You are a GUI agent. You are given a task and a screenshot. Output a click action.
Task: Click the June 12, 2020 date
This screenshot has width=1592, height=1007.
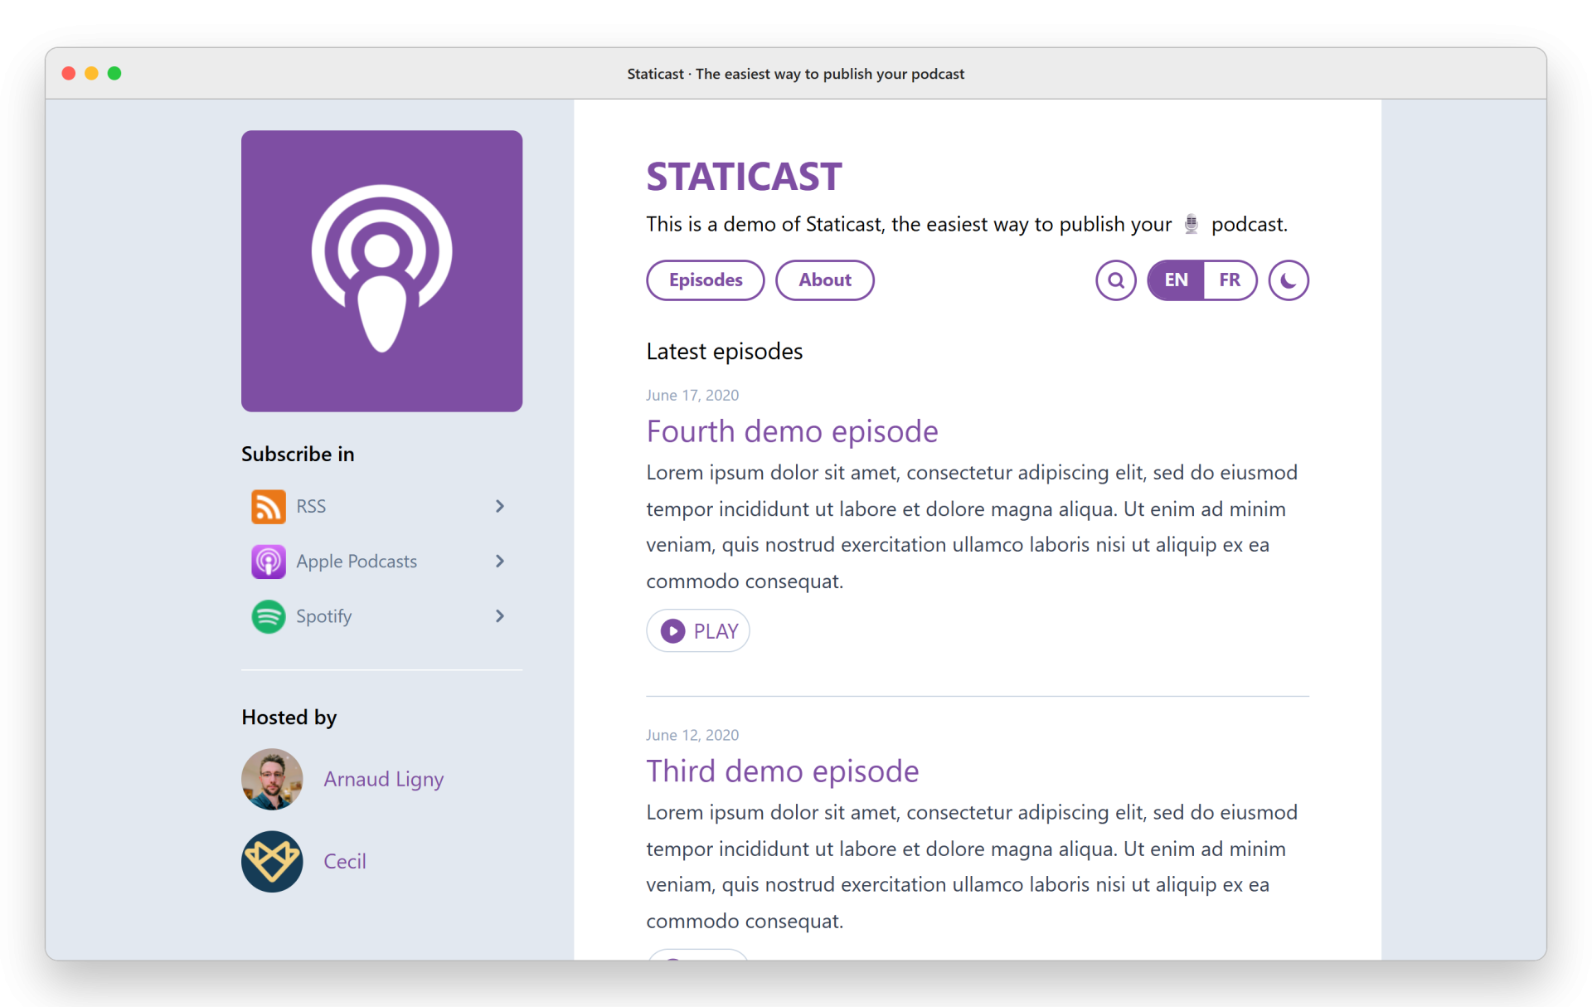tap(692, 736)
